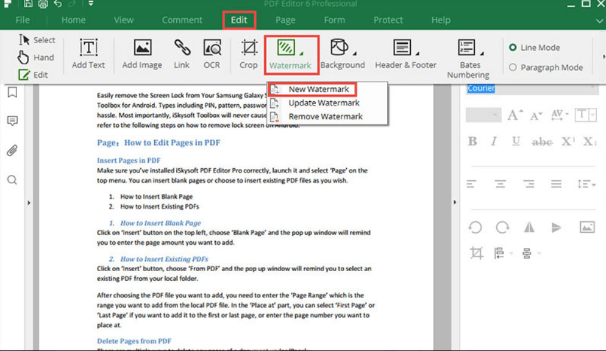Apply bold formatting
Screen dimensions: 606x351
[472, 141]
